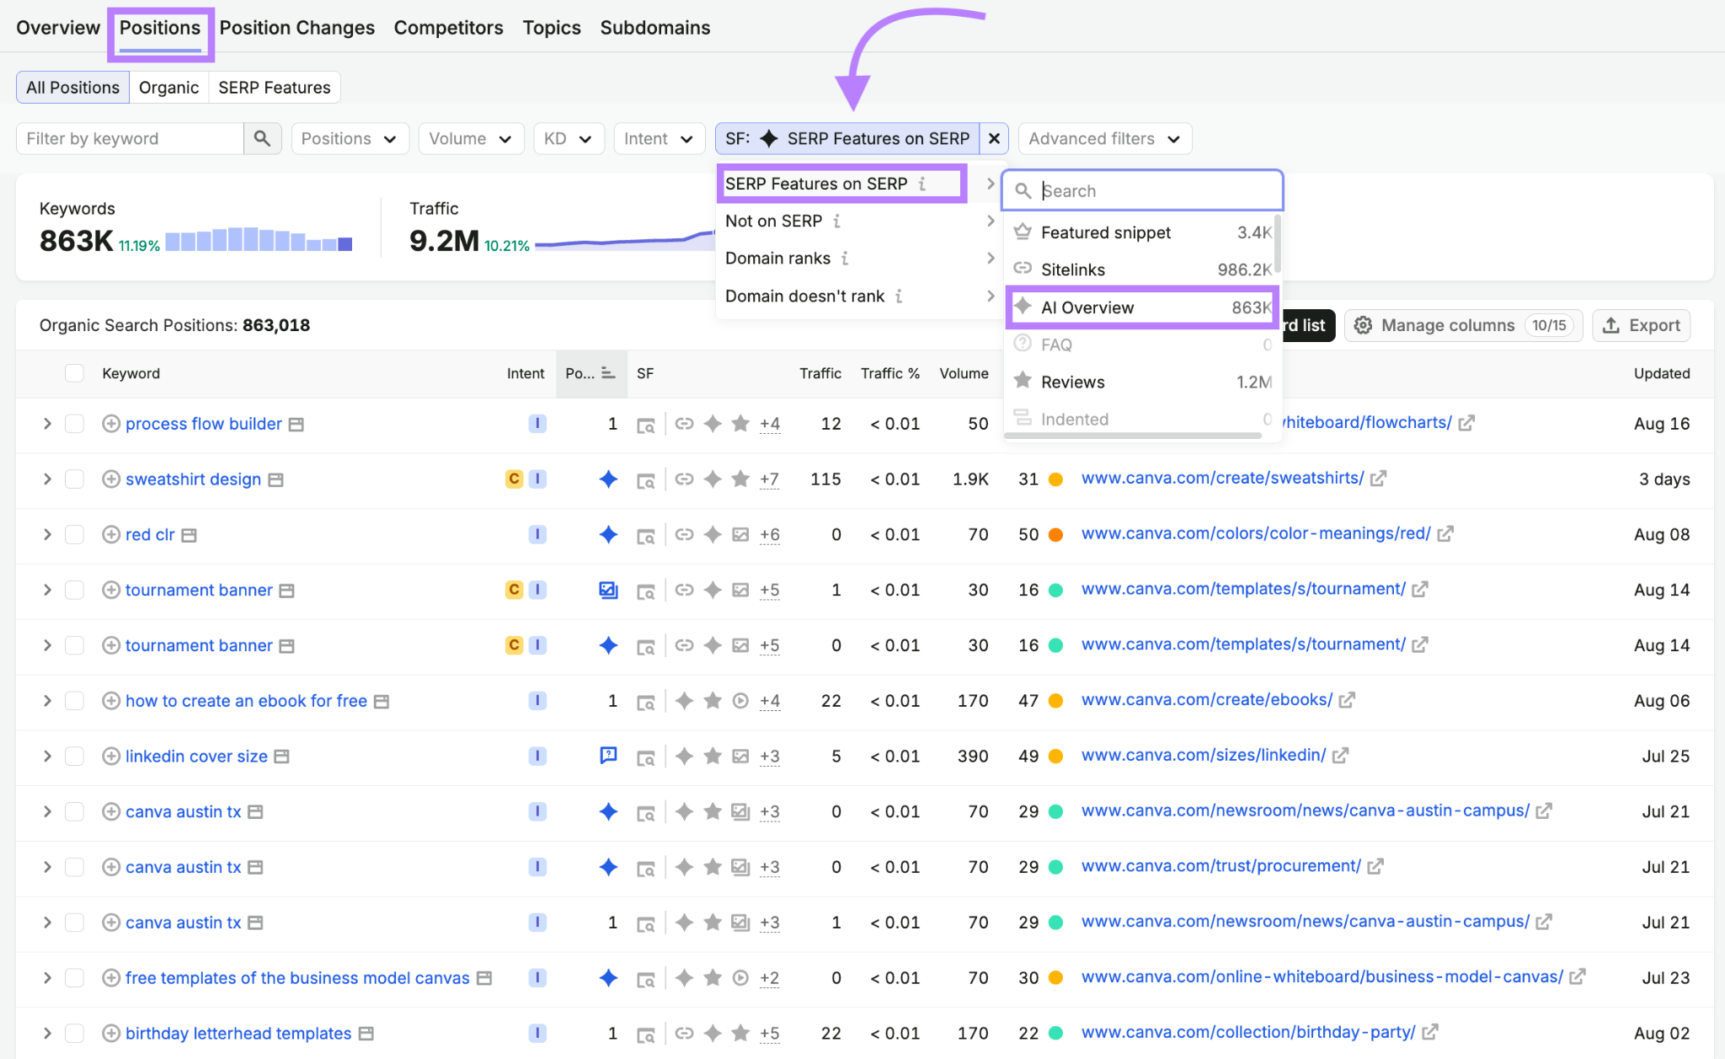Click the Export upload icon
Image resolution: width=1725 pixels, height=1059 pixels.
(x=1610, y=325)
